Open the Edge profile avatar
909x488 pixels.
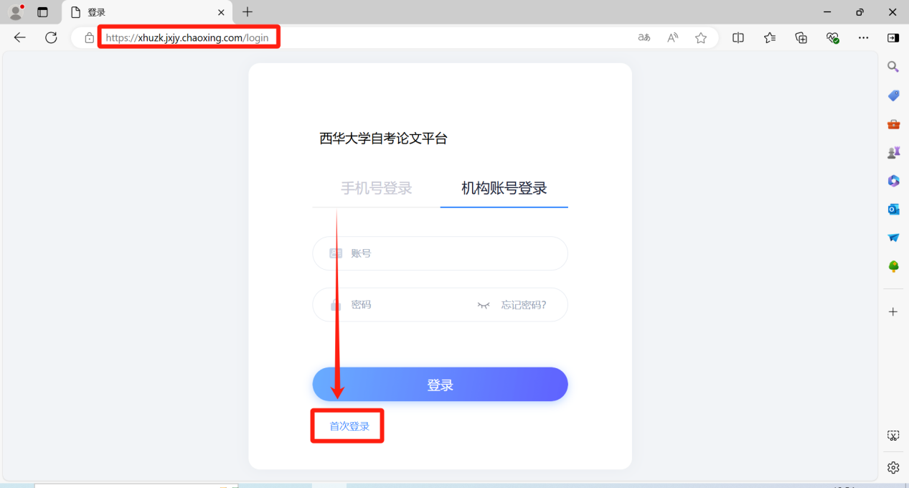(16, 11)
